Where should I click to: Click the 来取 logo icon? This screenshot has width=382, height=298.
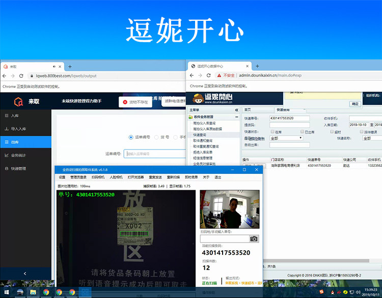(x=18, y=101)
